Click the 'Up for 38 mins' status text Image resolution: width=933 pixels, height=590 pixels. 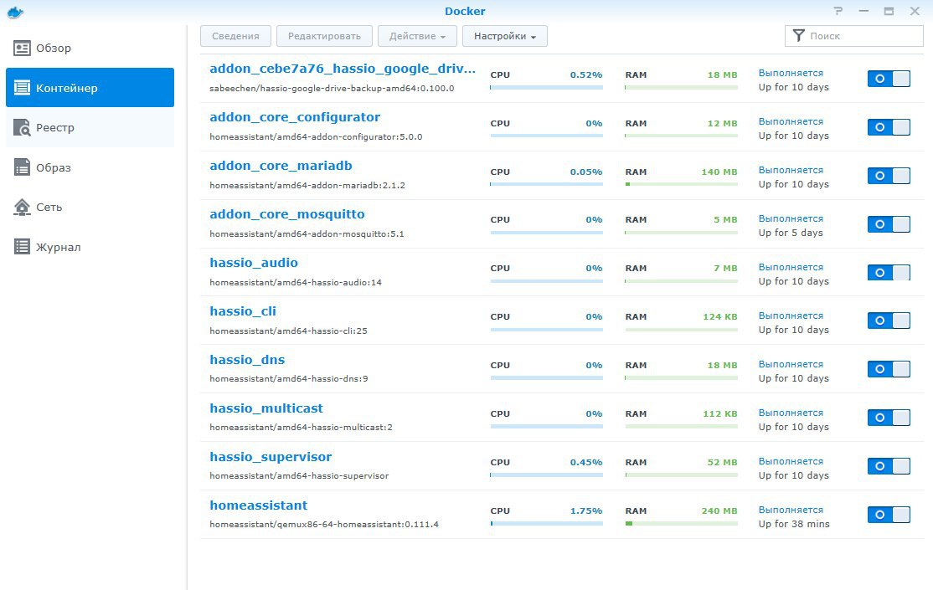point(794,524)
